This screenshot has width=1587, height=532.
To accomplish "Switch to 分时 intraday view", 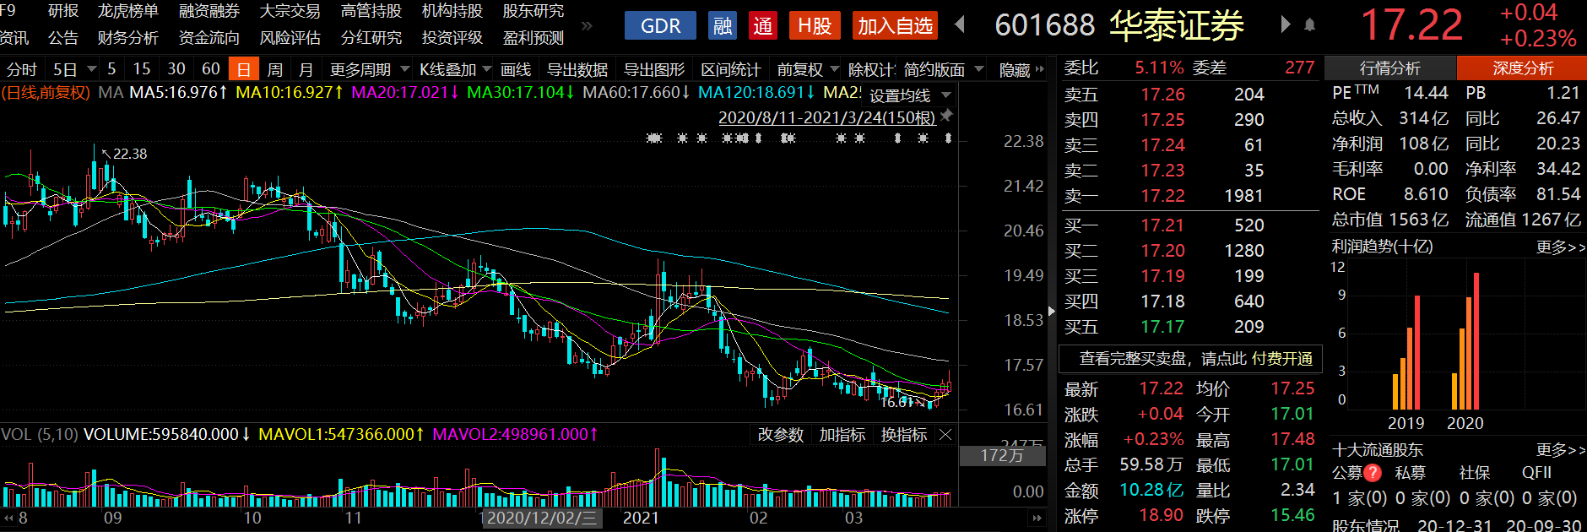I will point(21,69).
